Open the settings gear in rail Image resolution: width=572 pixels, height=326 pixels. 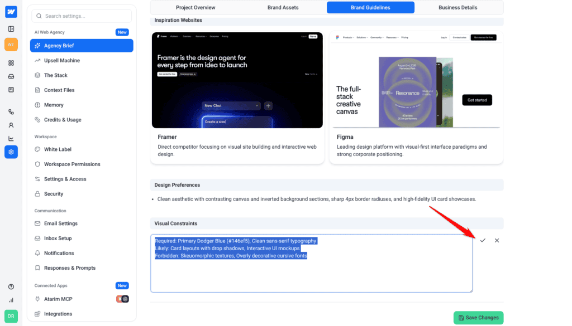pos(11,152)
